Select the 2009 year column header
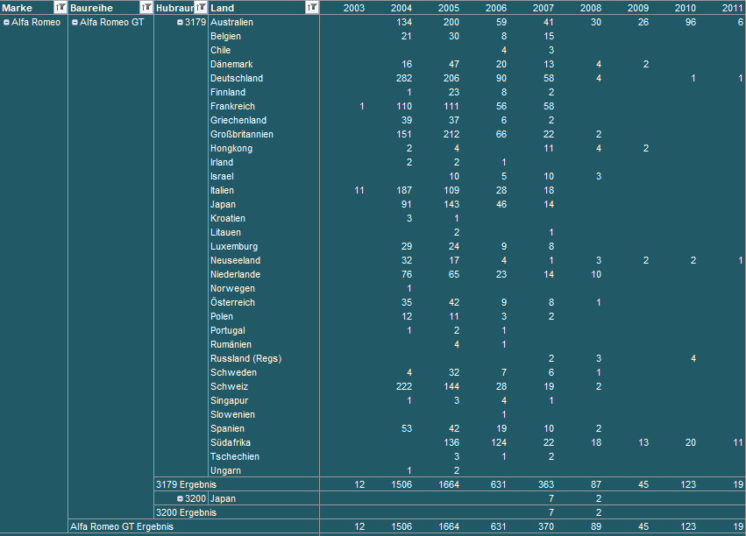The image size is (746, 536). pos(638,8)
